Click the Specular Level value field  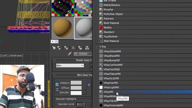click(x=79, y=104)
